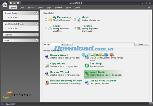Viewport: 153px width, 106px height.
Task: Expand the Settings sidebar panel
Action: (37, 35)
